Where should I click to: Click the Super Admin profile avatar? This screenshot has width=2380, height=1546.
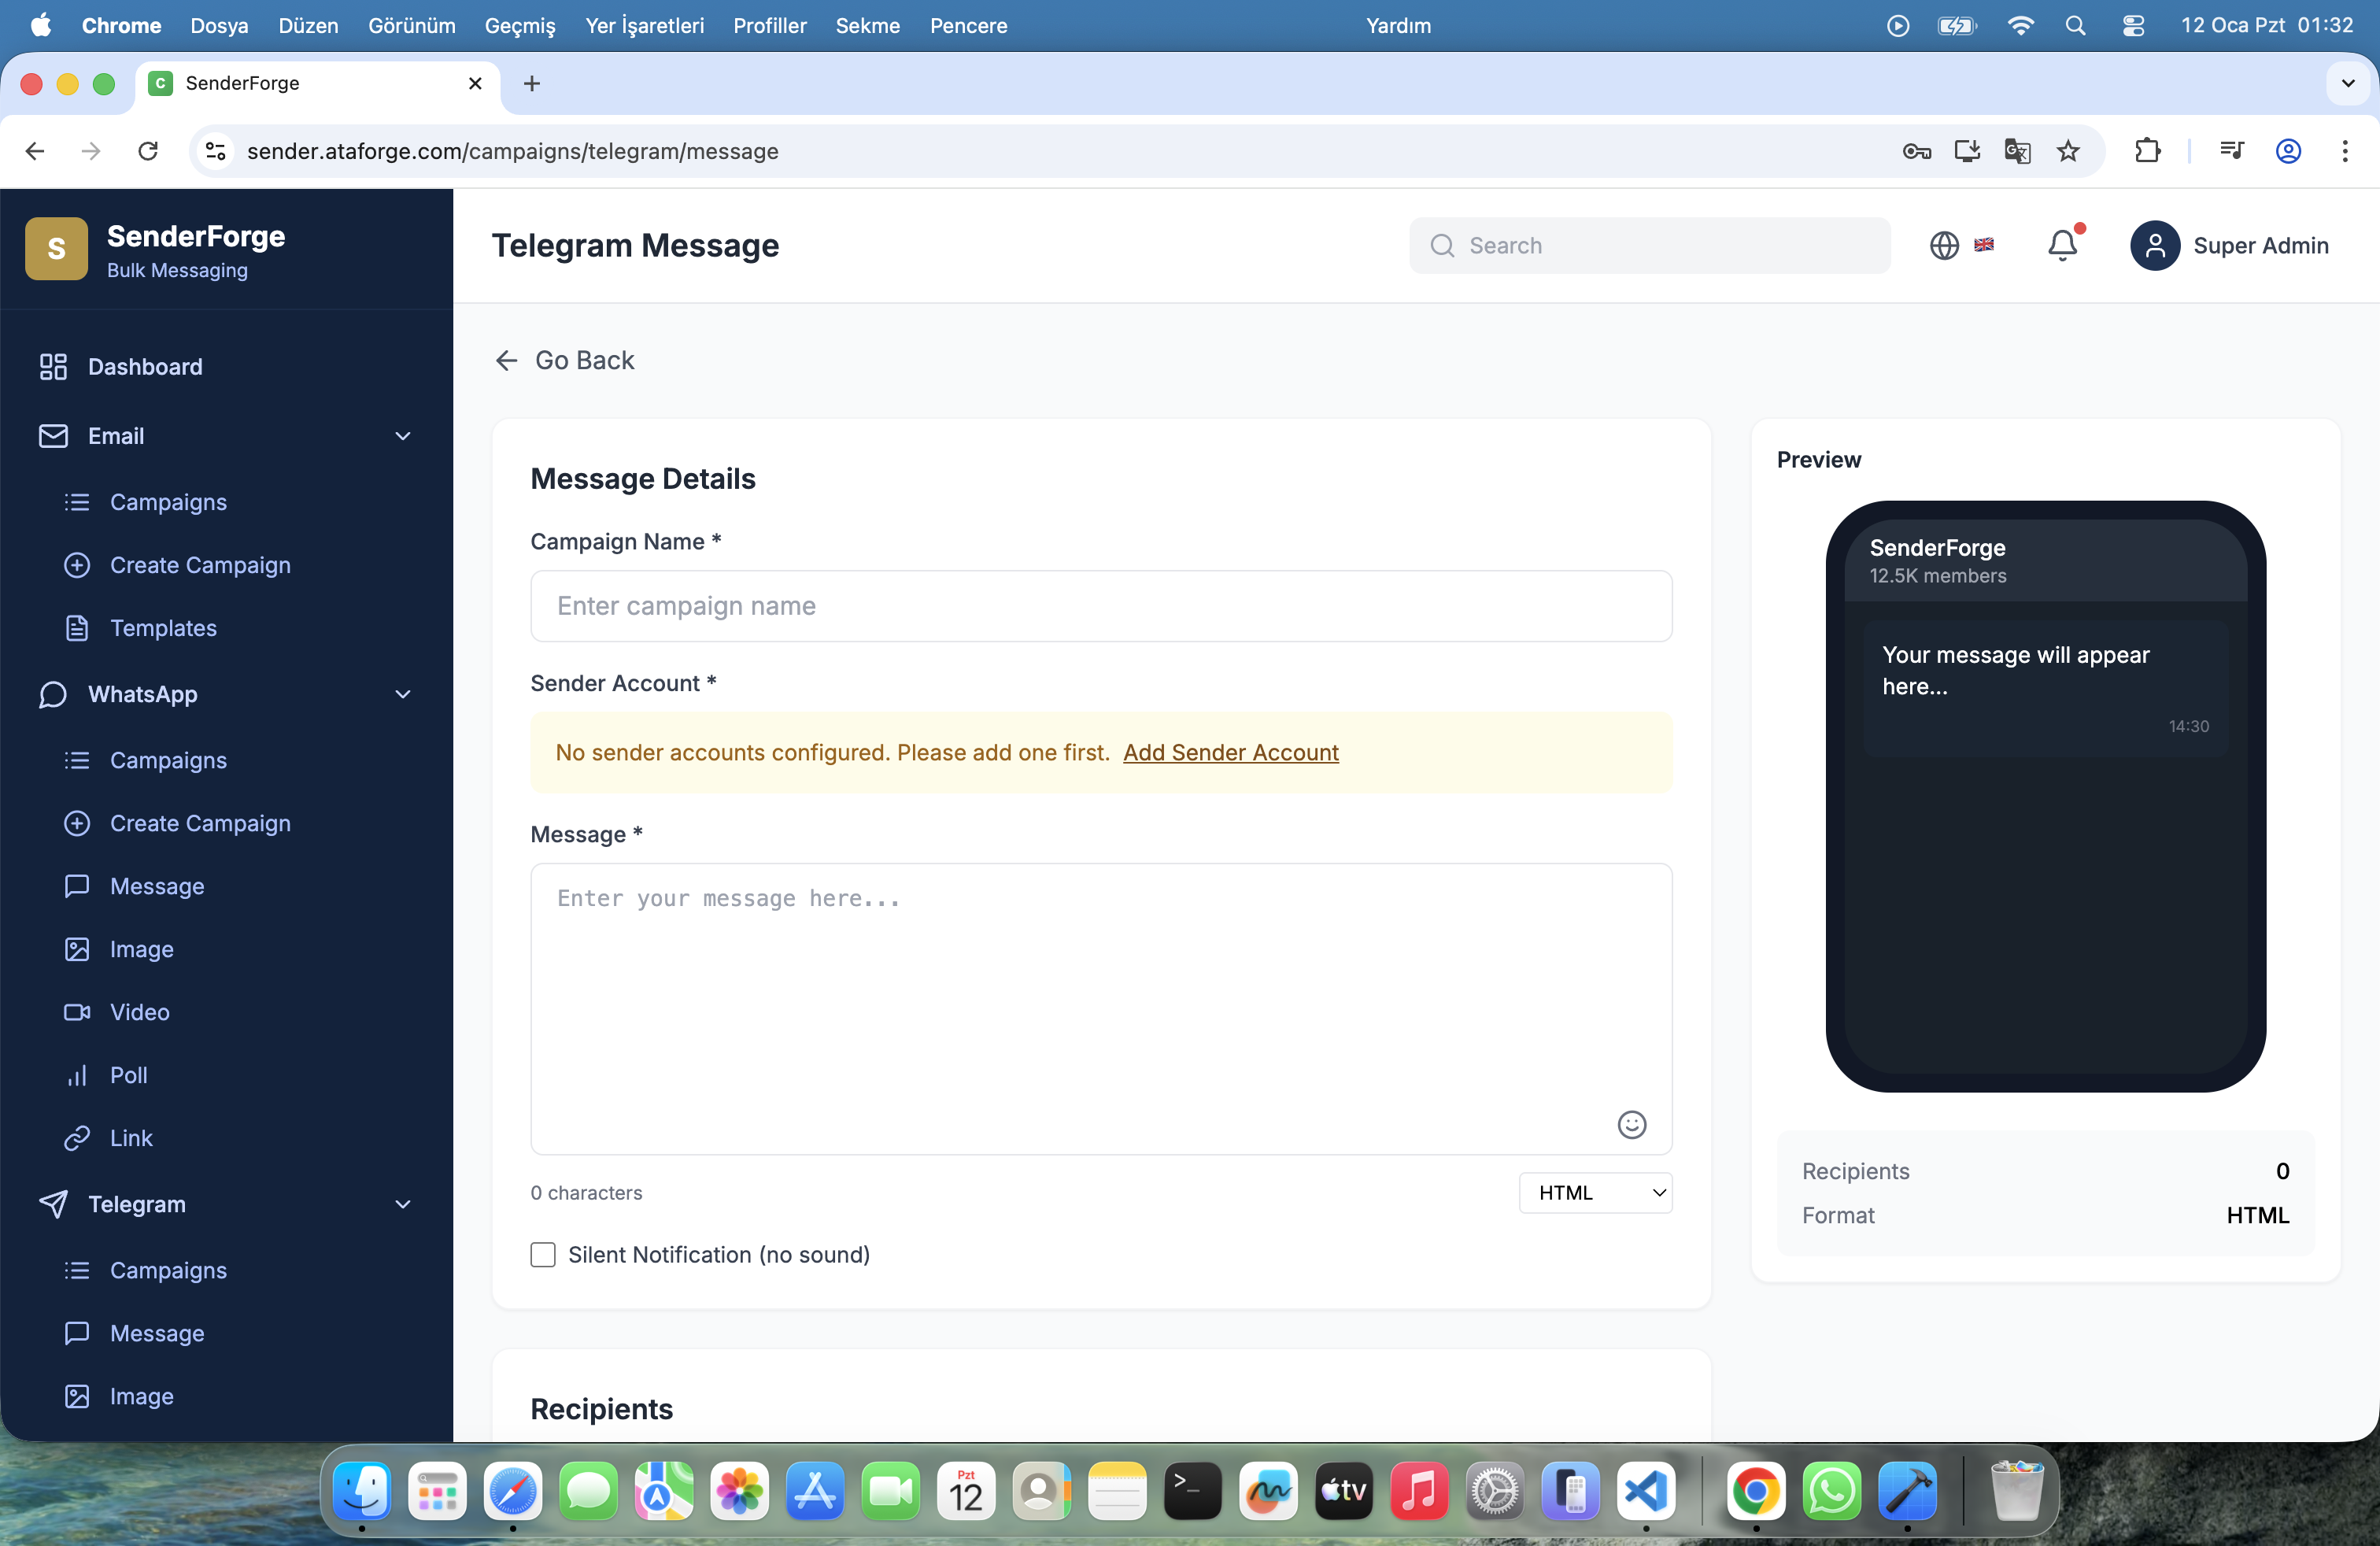tap(2154, 245)
